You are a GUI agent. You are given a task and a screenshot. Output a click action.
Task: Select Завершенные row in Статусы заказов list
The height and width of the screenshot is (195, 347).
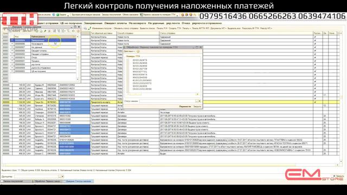pyautogui.click(x=43, y=41)
